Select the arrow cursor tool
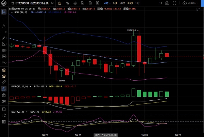Viewport: 204px width, 137px height. tap(4, 12)
